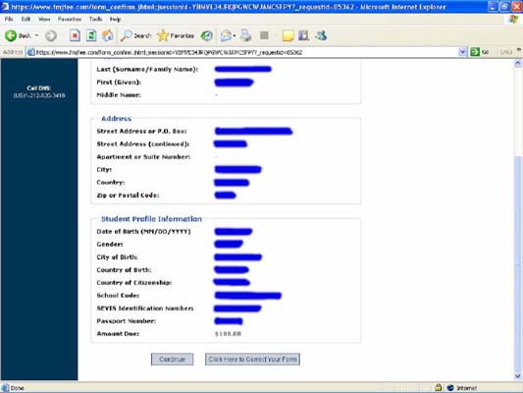Open the Tools menu
Image resolution: width=523 pixels, height=393 pixels.
pyautogui.click(x=95, y=19)
